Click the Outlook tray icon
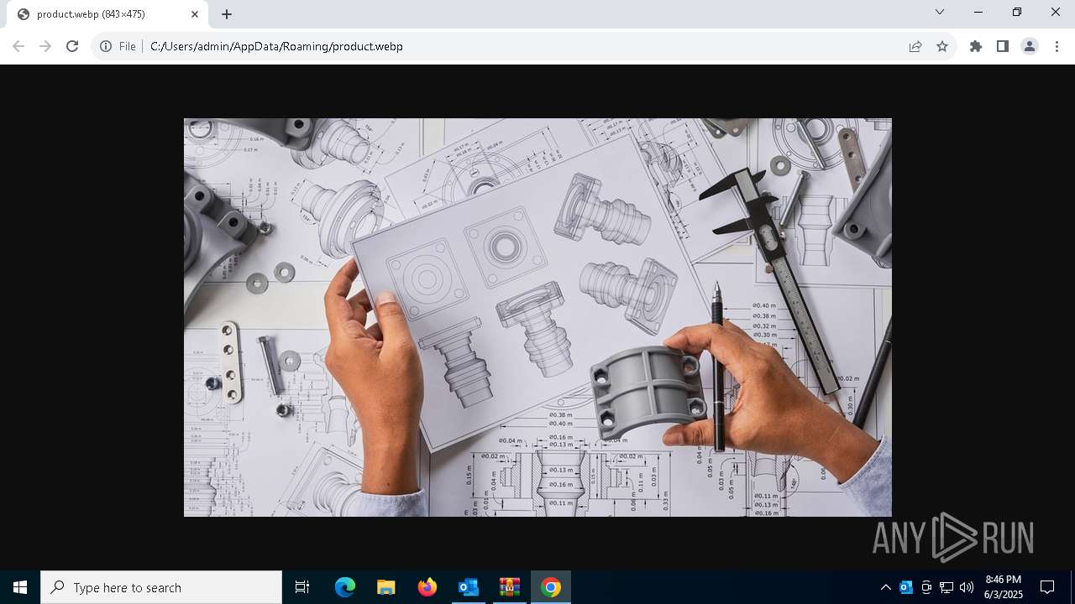 (906, 587)
